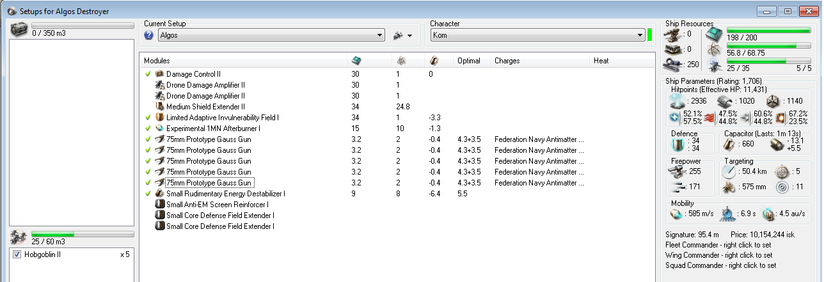Click the Heat column header

click(x=622, y=61)
